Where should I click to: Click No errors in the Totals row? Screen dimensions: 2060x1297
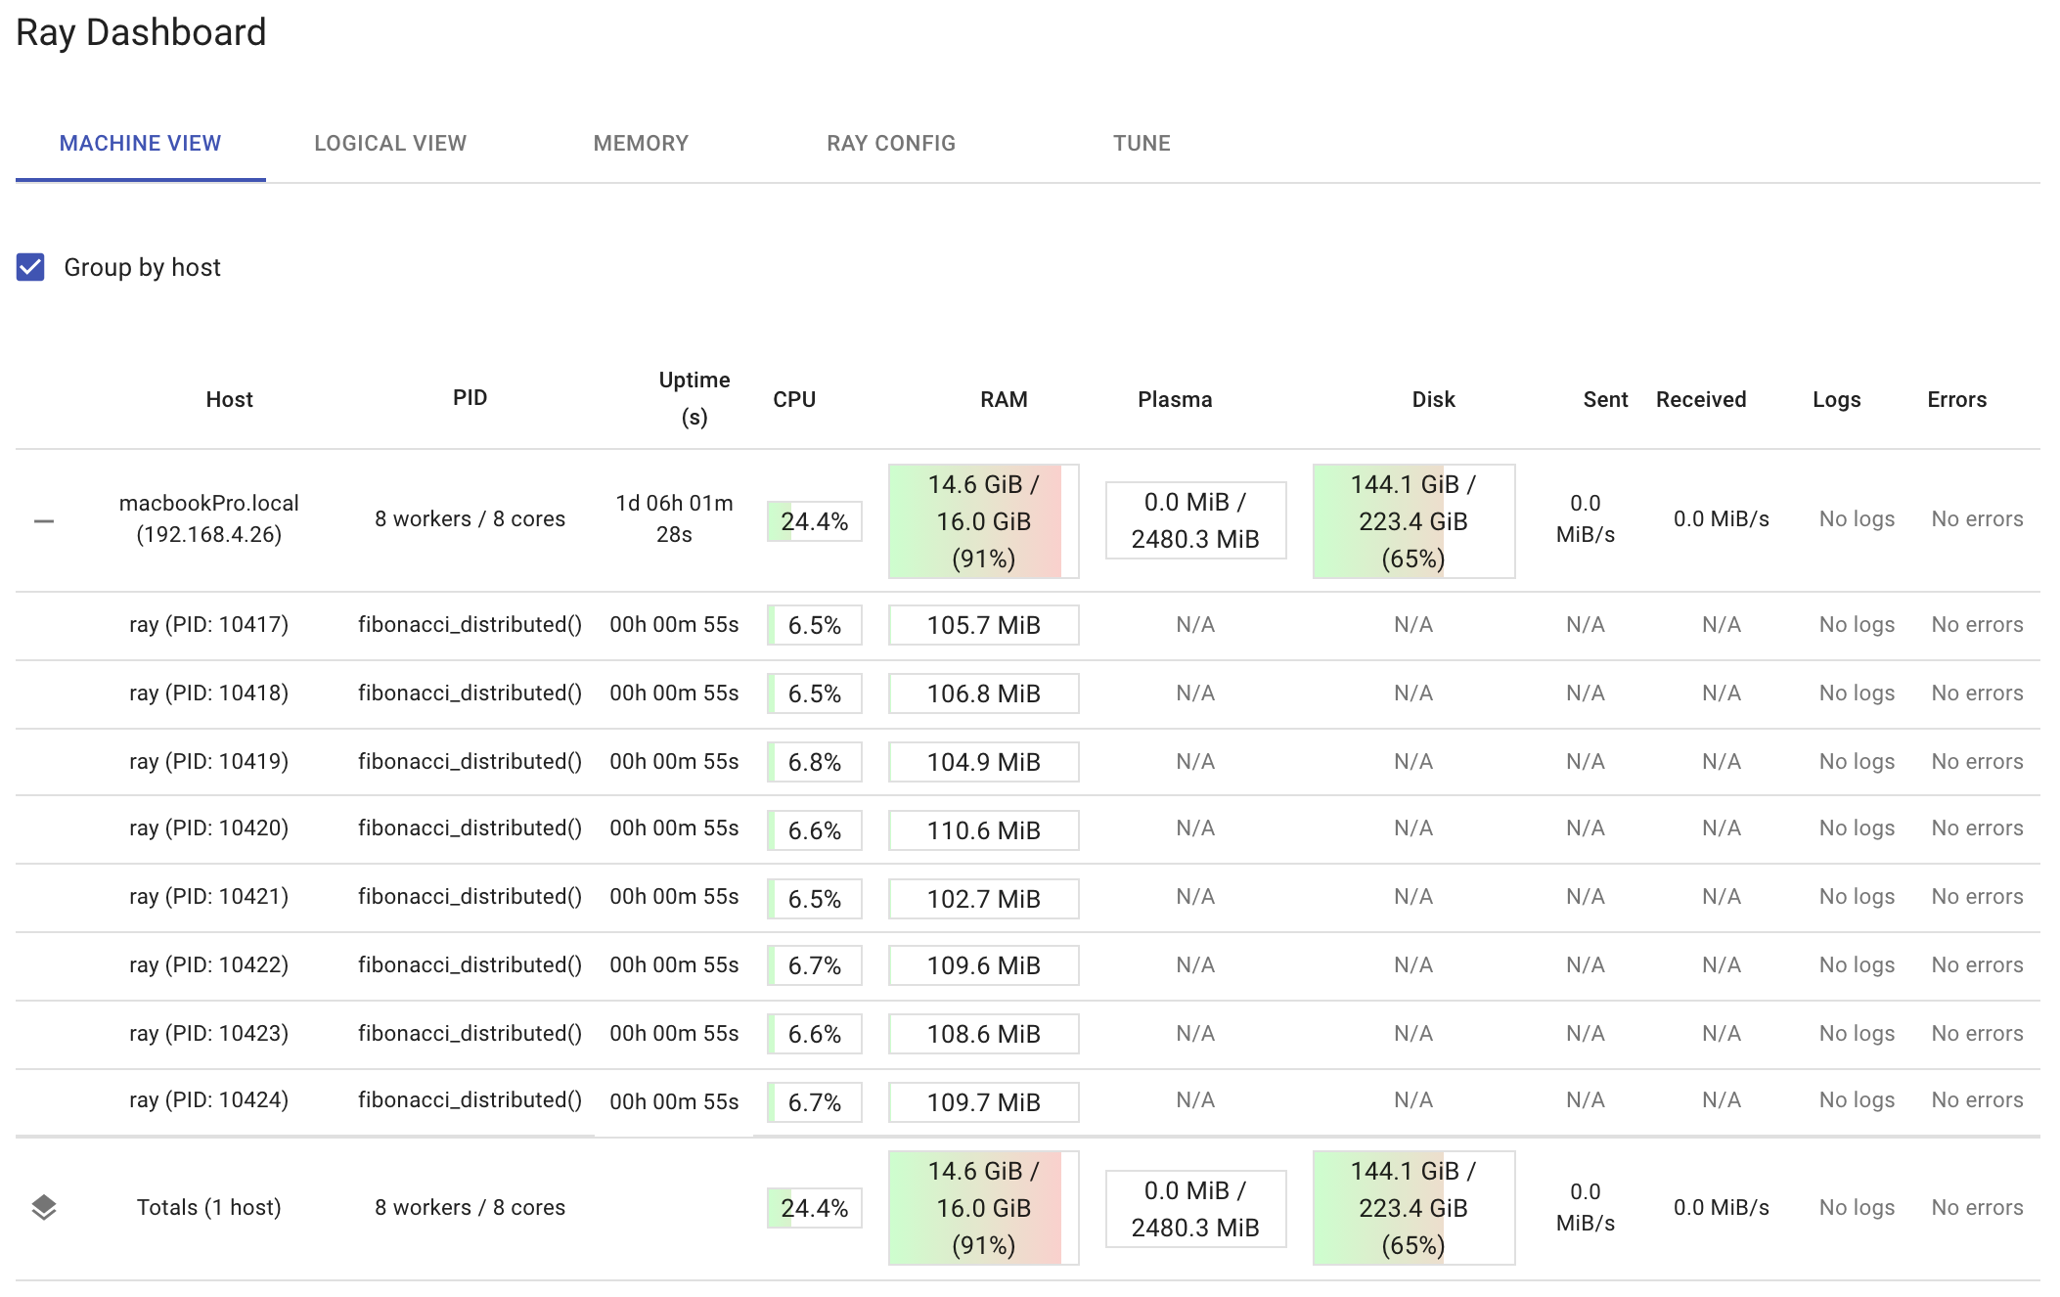(x=1977, y=1207)
